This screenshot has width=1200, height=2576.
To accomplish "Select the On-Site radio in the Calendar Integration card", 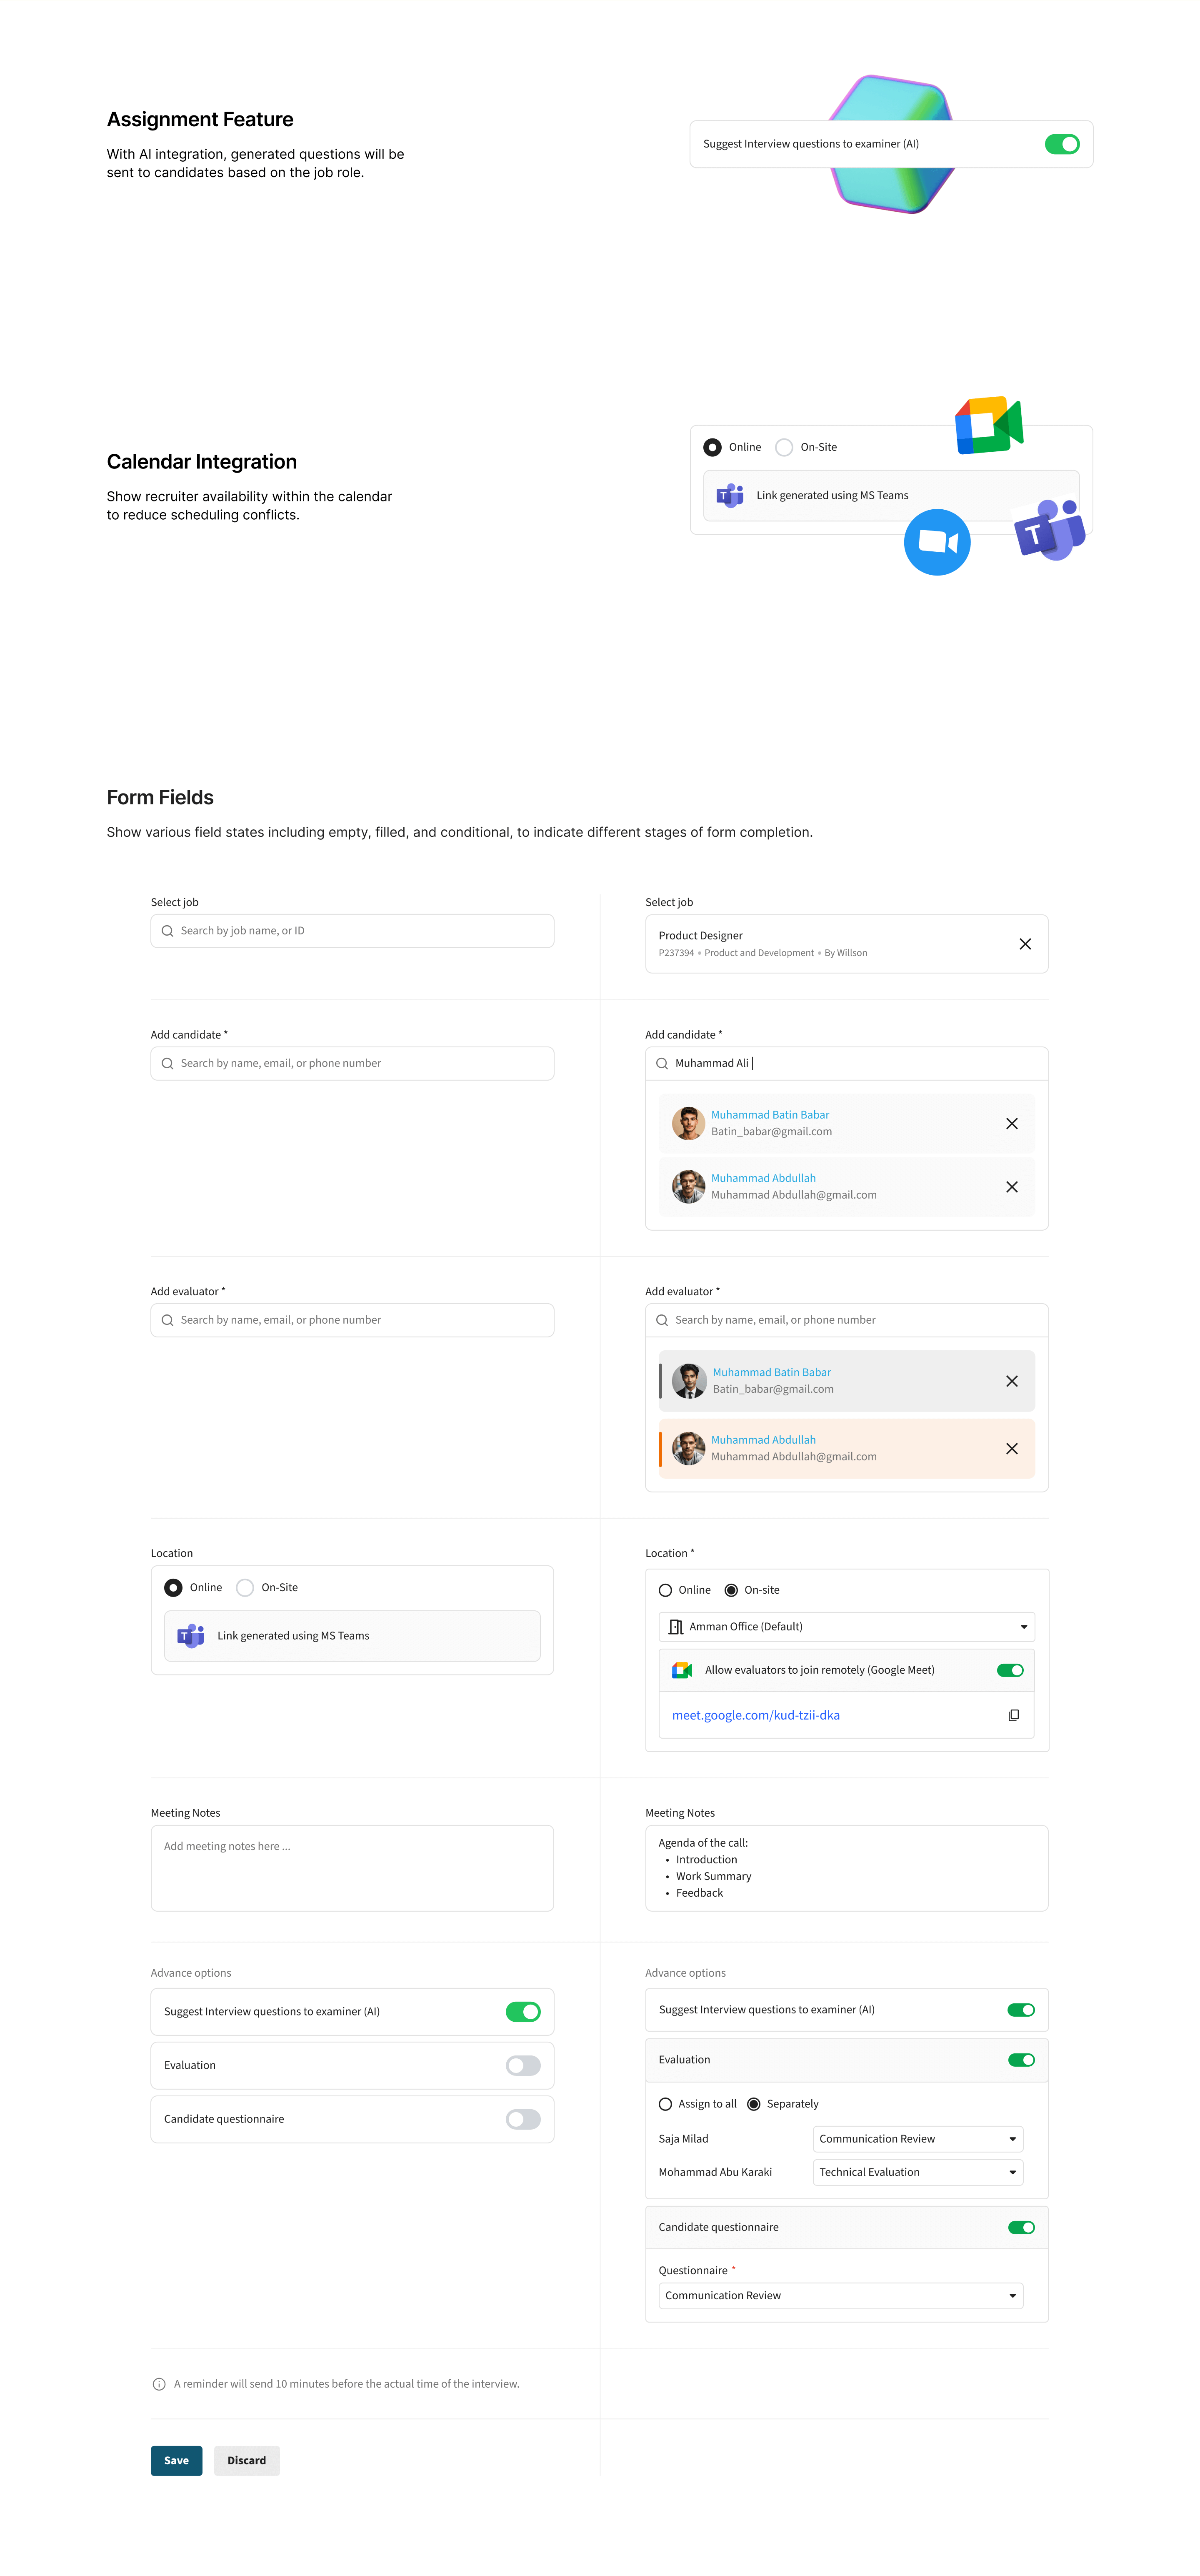I will point(785,447).
